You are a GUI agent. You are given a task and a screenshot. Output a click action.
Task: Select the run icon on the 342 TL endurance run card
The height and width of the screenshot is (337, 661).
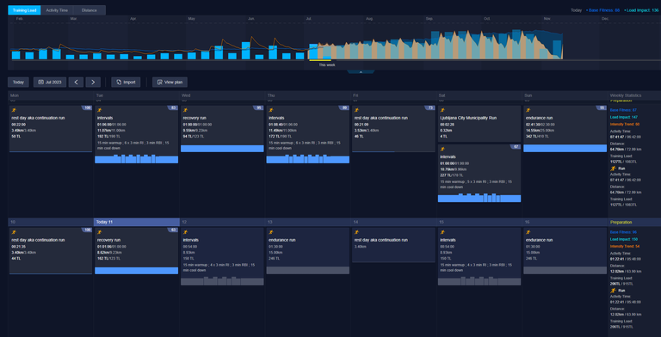click(x=528, y=110)
